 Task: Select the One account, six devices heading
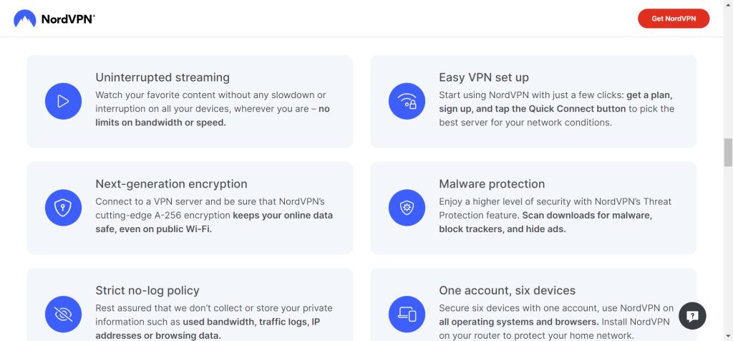point(508,290)
